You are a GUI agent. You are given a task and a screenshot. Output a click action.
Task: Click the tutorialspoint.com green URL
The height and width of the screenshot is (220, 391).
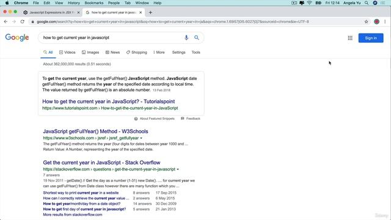click(x=110, y=108)
